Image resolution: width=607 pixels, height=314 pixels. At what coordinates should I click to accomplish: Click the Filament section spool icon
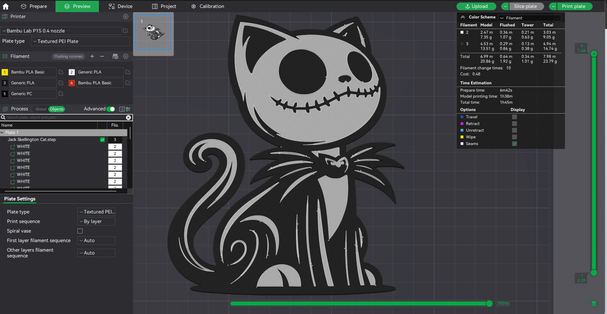5,56
